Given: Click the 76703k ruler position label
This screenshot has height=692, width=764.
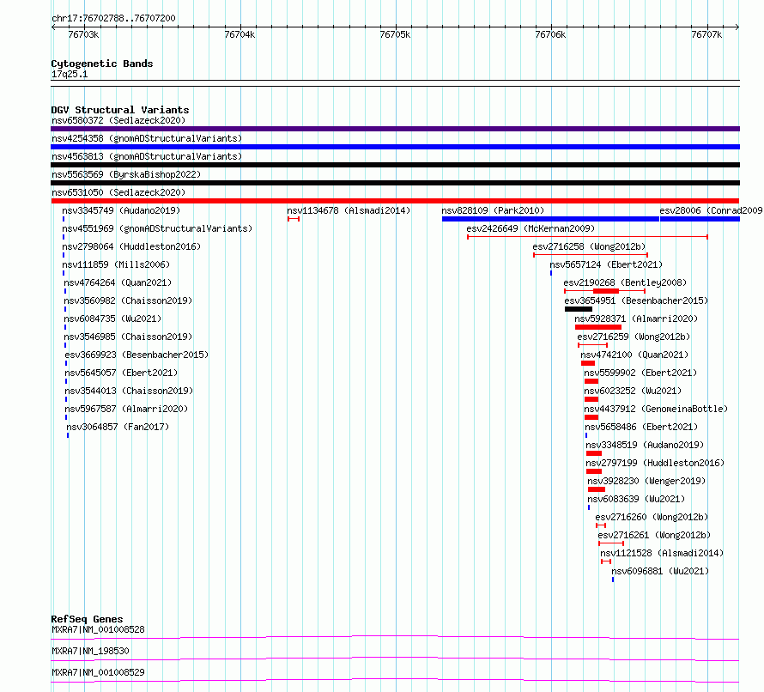Looking at the screenshot, I should point(83,34).
